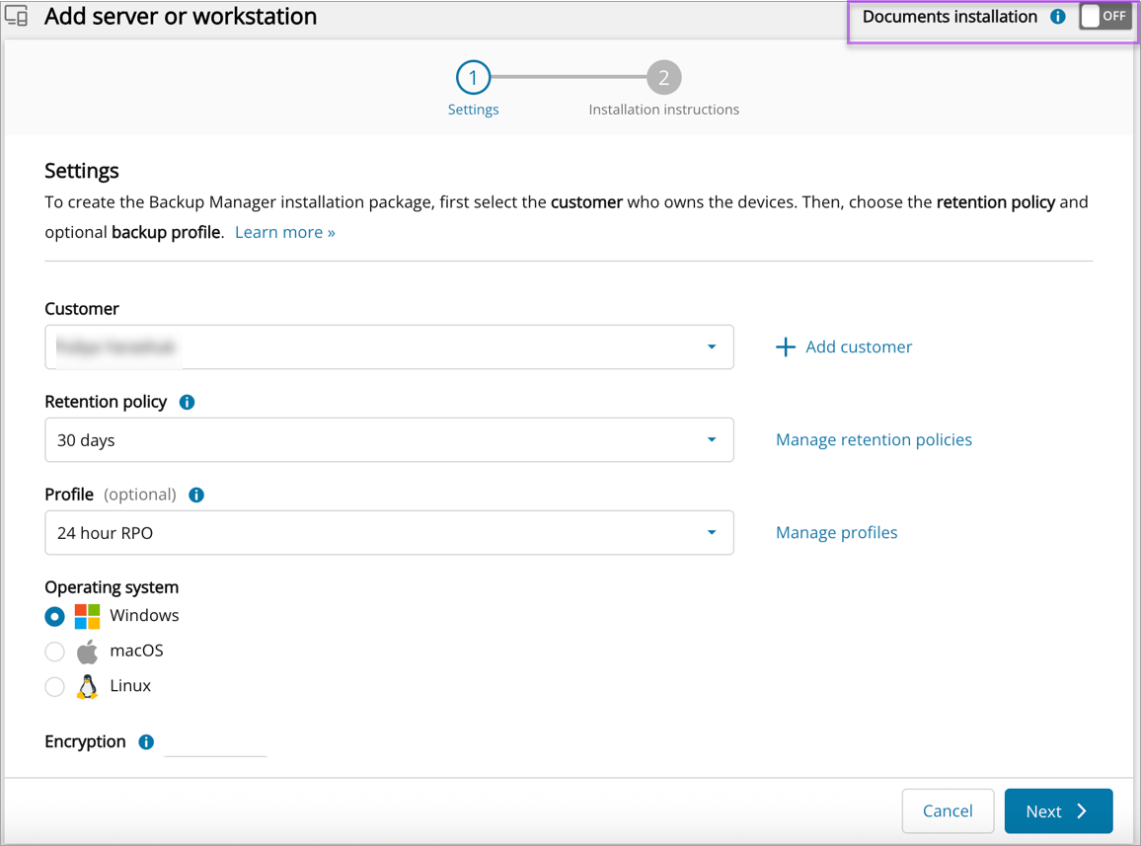Viewport: 1141px width, 846px height.
Task: Click the plus icon for Add customer
Action: click(786, 346)
